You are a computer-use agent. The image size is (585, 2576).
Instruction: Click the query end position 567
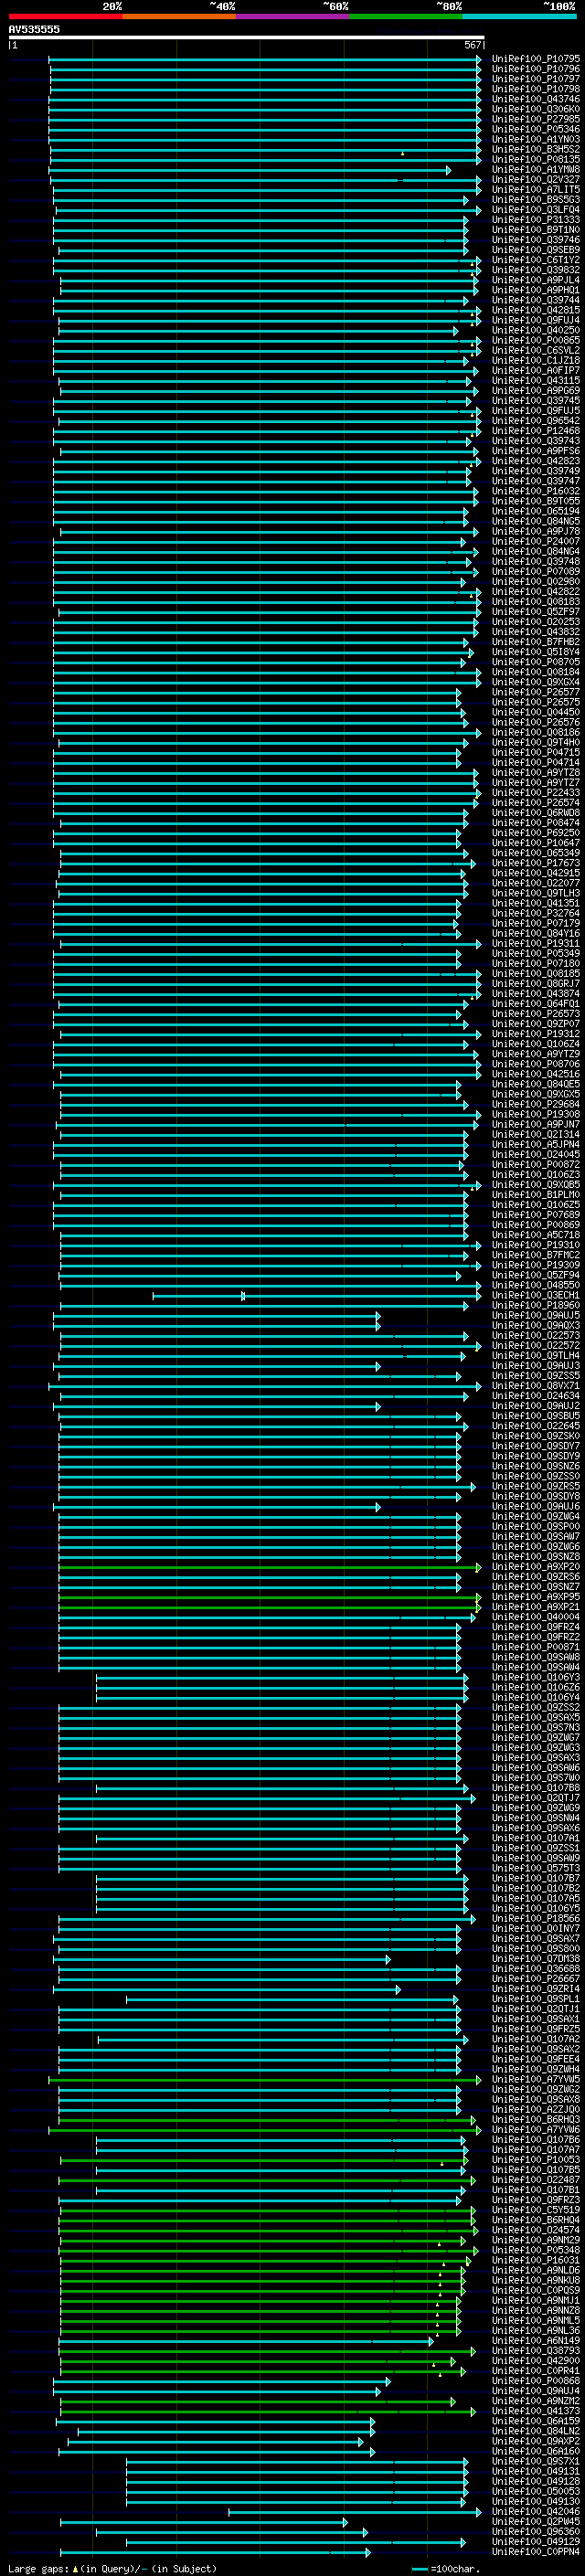point(472,46)
